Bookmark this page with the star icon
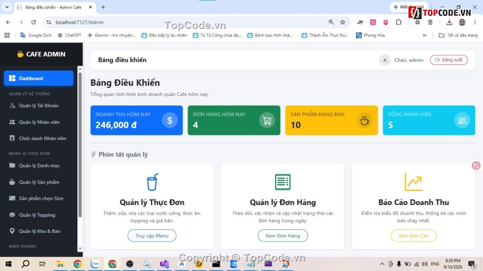The width and height of the screenshot is (483, 271). coord(343,22)
